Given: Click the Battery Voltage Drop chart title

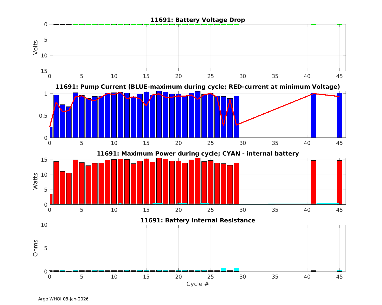Looking at the screenshot, I should click(x=198, y=20).
